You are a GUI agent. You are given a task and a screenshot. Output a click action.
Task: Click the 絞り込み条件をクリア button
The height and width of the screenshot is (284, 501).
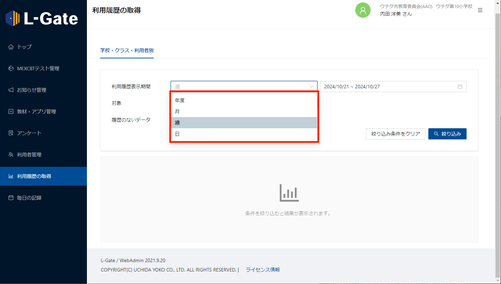pos(395,134)
